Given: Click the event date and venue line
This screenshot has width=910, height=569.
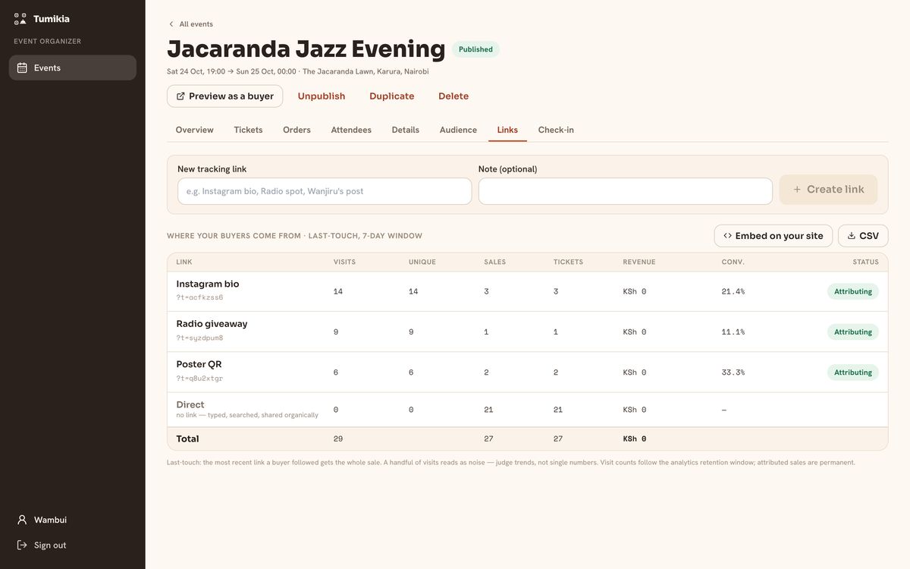Looking at the screenshot, I should [x=298, y=71].
